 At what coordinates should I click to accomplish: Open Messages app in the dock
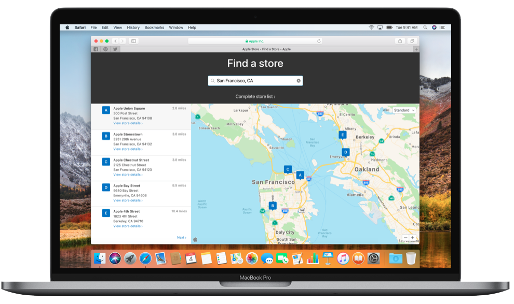(x=267, y=258)
